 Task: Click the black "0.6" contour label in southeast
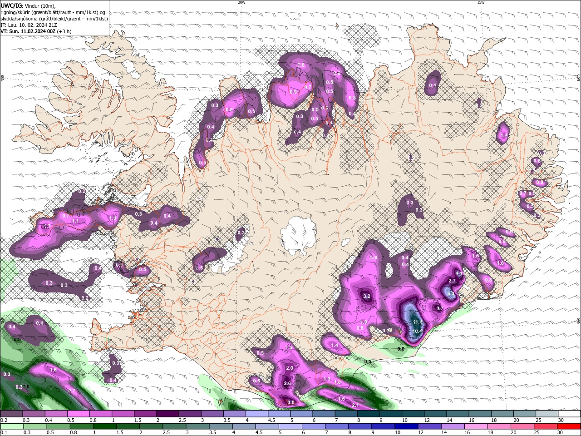click(401, 349)
